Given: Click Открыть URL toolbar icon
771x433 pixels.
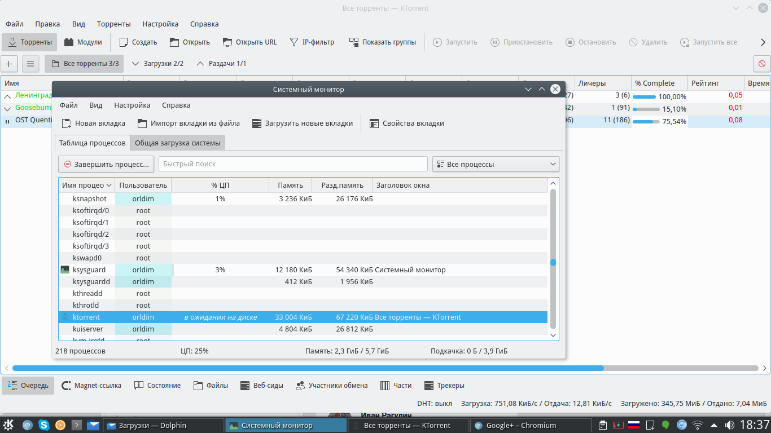Looking at the screenshot, I should [227, 42].
